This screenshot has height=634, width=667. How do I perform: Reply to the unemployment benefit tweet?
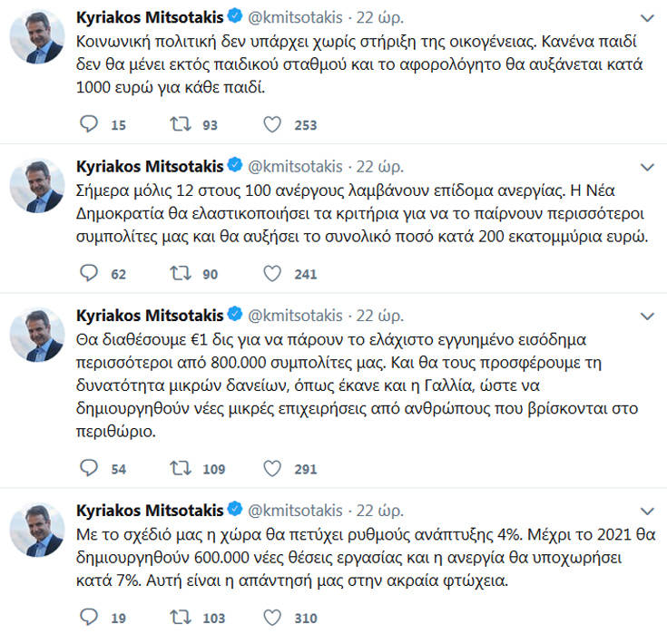[x=89, y=273]
